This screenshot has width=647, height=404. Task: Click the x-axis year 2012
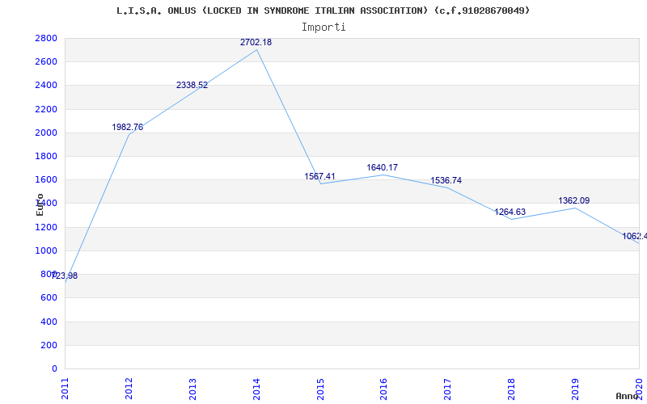pyautogui.click(x=129, y=389)
